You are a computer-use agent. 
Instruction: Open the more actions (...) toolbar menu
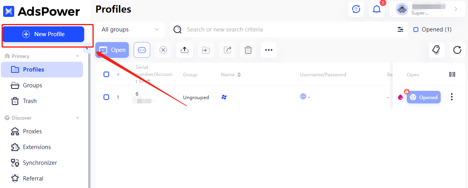click(269, 50)
